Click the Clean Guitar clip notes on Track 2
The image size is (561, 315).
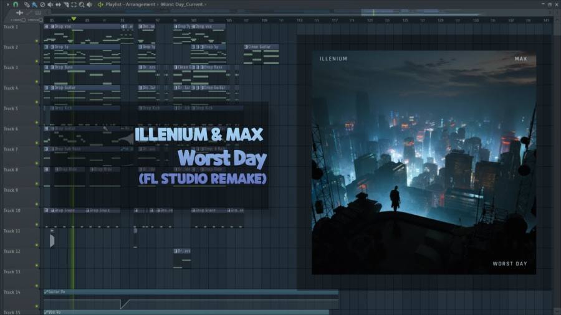261,57
